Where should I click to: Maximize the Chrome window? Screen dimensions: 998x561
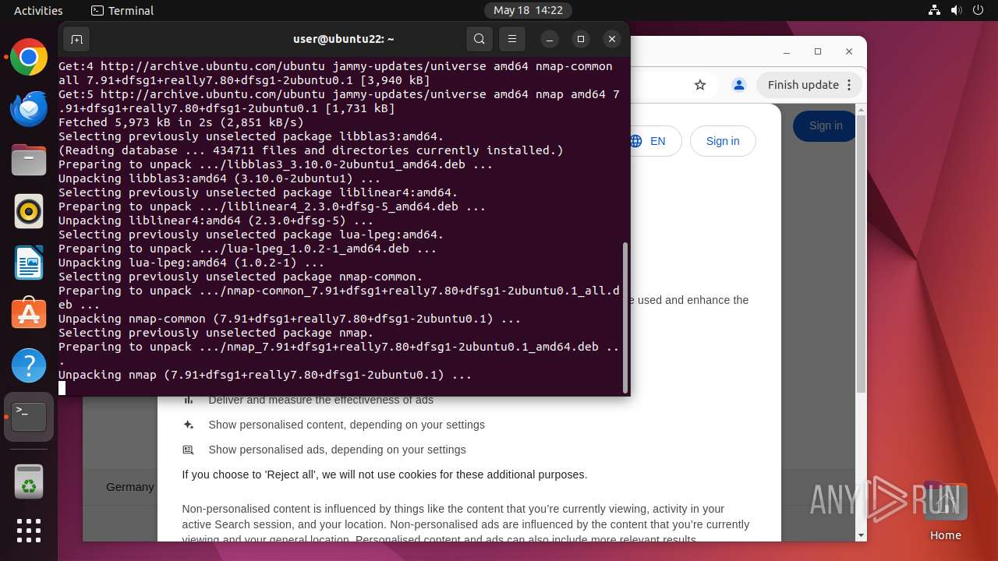point(818,51)
